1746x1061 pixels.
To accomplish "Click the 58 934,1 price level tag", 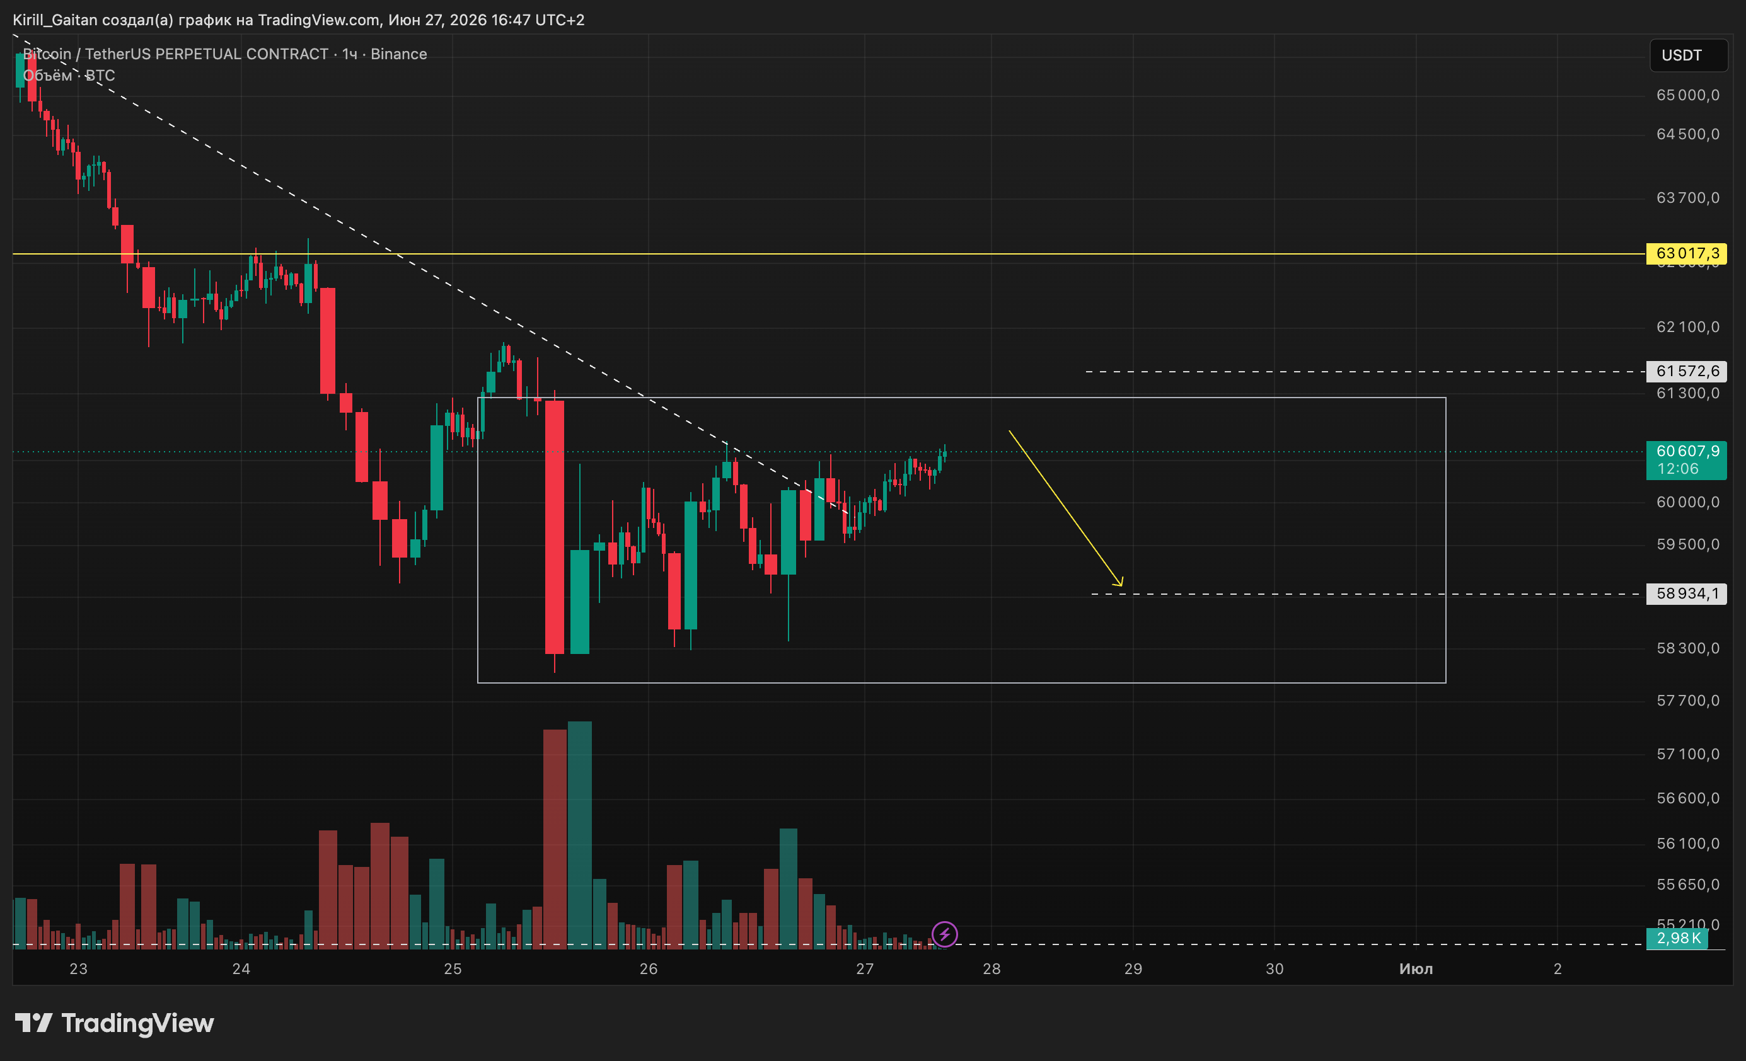I will 1687,594.
